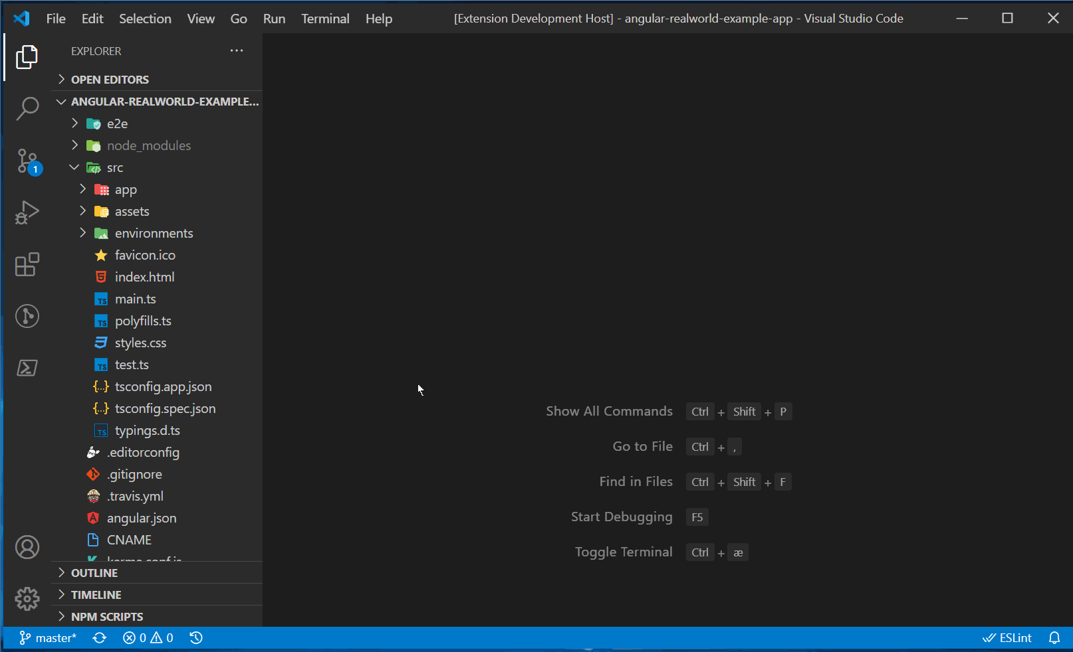Open main.ts file
The height and width of the screenshot is (652, 1073).
(157, 299)
